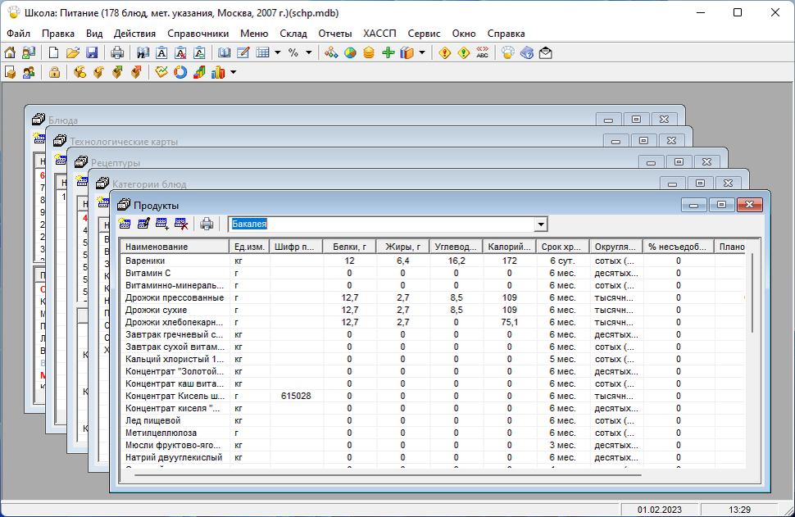Click the box with green arrow icon
The height and width of the screenshot is (517, 795).
[x=117, y=72]
